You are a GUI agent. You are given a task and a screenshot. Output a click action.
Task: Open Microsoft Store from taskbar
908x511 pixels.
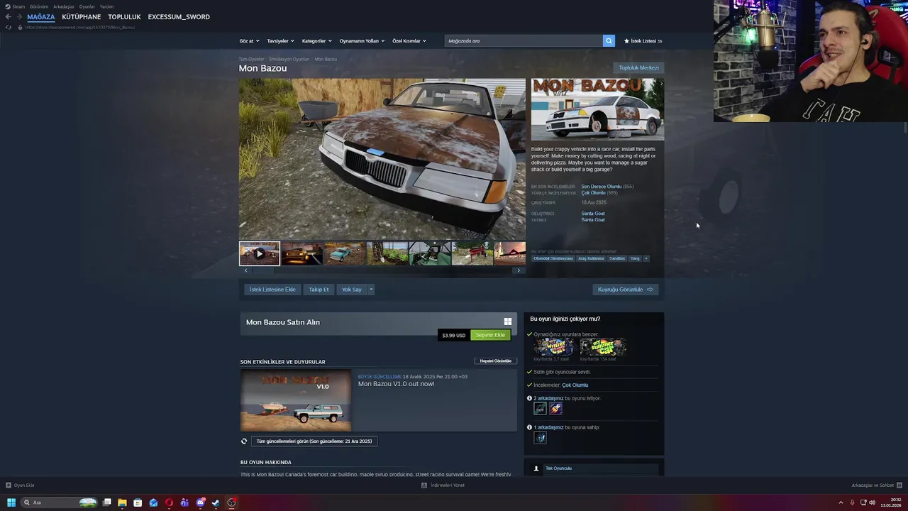coord(138,502)
